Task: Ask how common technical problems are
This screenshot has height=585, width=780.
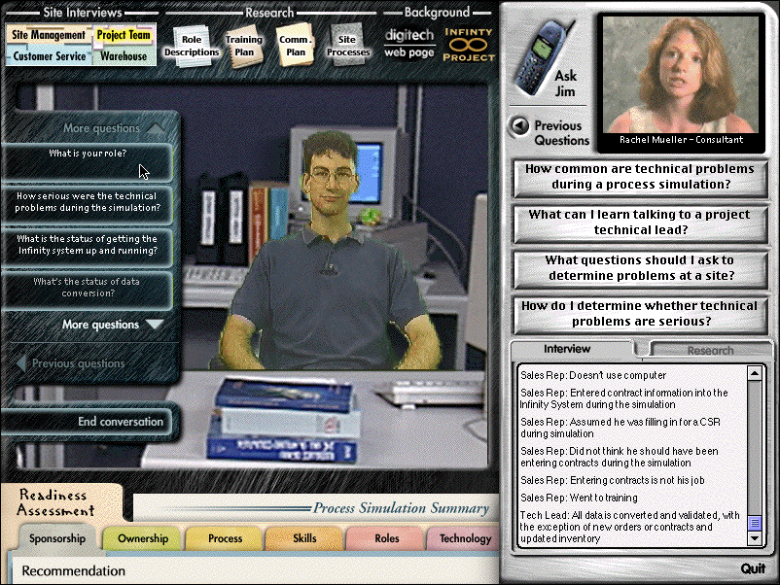Action: click(640, 176)
